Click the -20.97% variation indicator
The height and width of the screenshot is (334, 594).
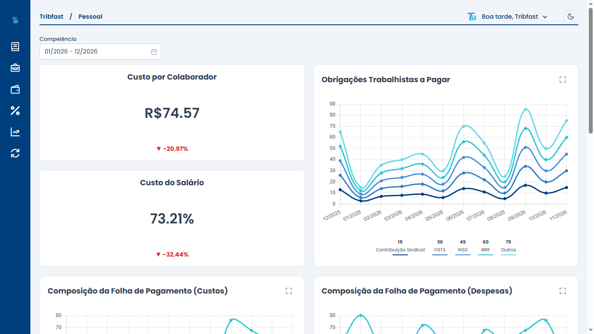172,149
